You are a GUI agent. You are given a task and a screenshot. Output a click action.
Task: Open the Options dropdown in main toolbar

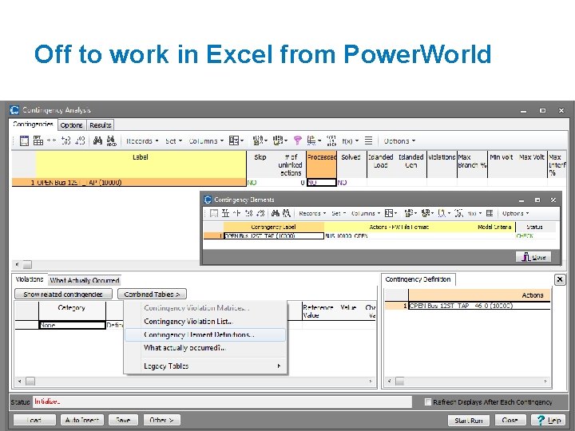[399, 141]
